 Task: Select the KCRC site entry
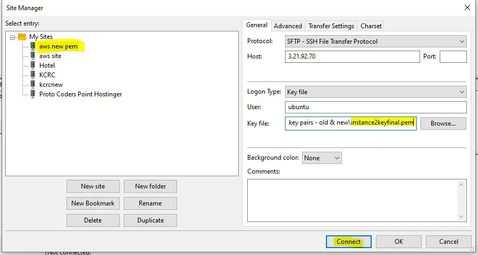coord(47,75)
